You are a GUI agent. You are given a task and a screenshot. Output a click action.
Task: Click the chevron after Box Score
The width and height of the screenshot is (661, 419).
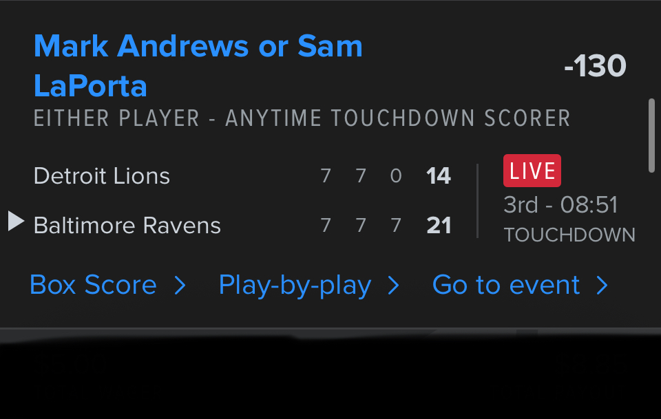click(x=180, y=286)
